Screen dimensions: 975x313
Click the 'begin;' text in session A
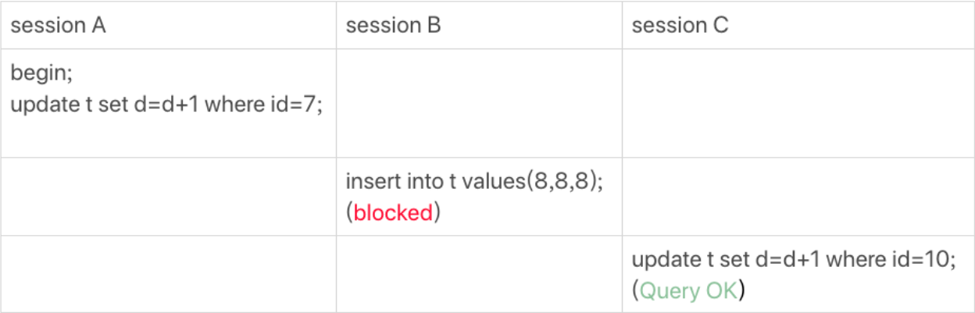pyautogui.click(x=41, y=73)
